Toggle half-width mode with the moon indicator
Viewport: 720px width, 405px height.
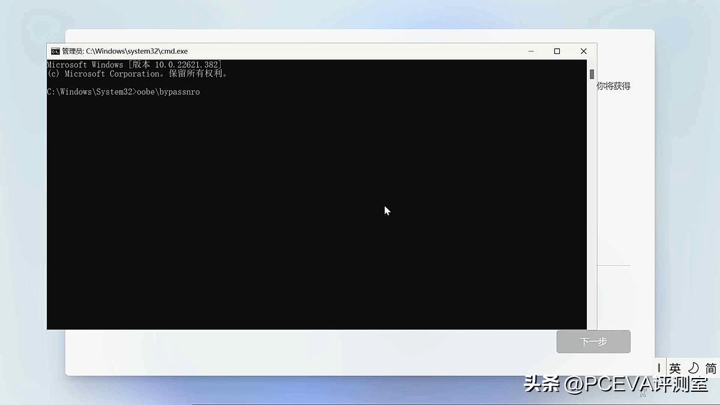[x=694, y=368]
